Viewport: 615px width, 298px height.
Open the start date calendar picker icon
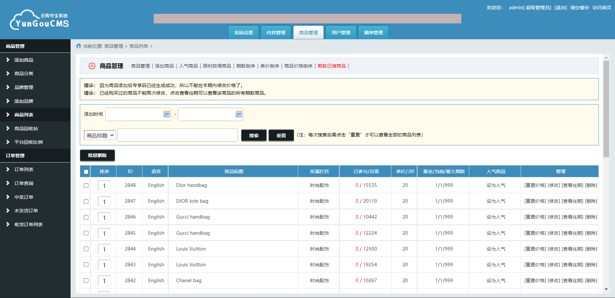click(167, 114)
